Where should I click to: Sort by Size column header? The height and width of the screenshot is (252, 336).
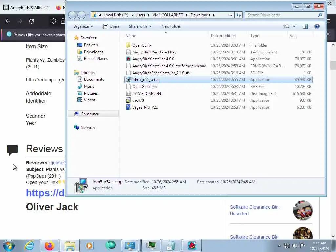(x=301, y=35)
